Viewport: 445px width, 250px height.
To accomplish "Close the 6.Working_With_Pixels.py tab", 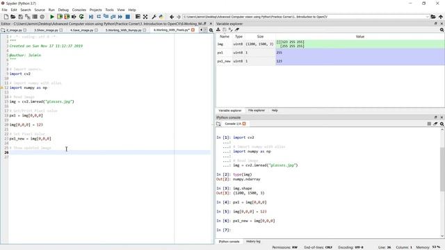I will click(193, 30).
